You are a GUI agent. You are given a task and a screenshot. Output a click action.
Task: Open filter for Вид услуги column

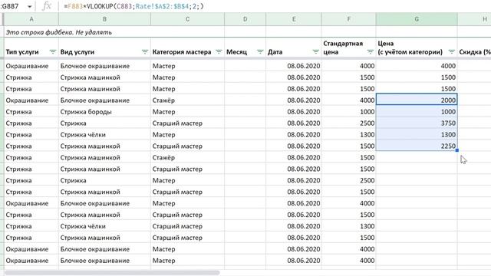(x=145, y=52)
